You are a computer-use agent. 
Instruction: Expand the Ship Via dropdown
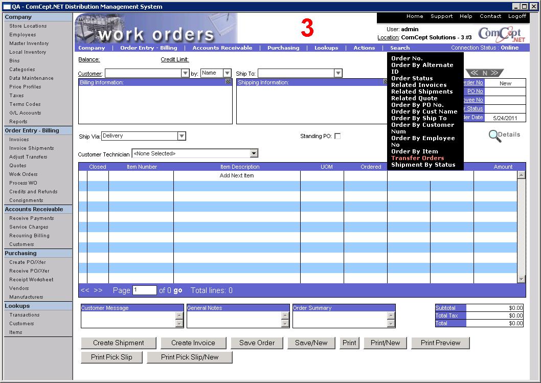[x=181, y=136]
